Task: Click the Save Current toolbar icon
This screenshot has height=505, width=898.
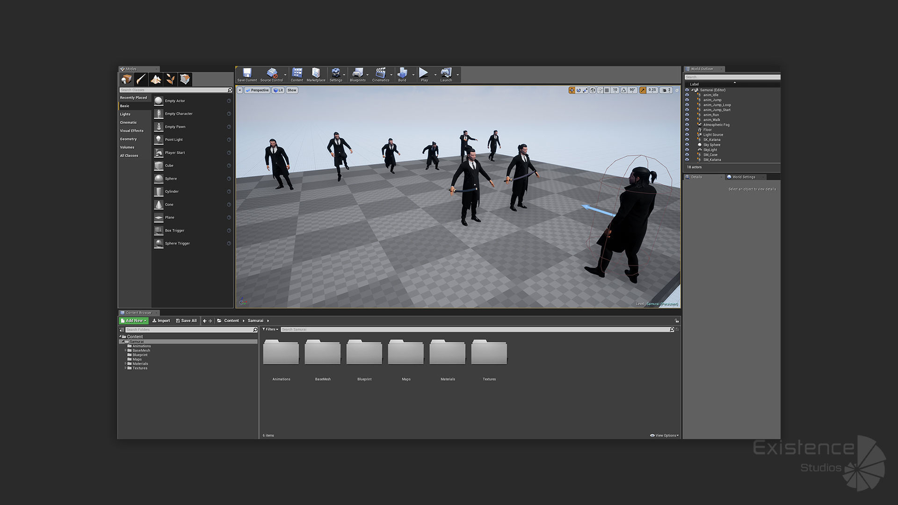Action: [247, 74]
